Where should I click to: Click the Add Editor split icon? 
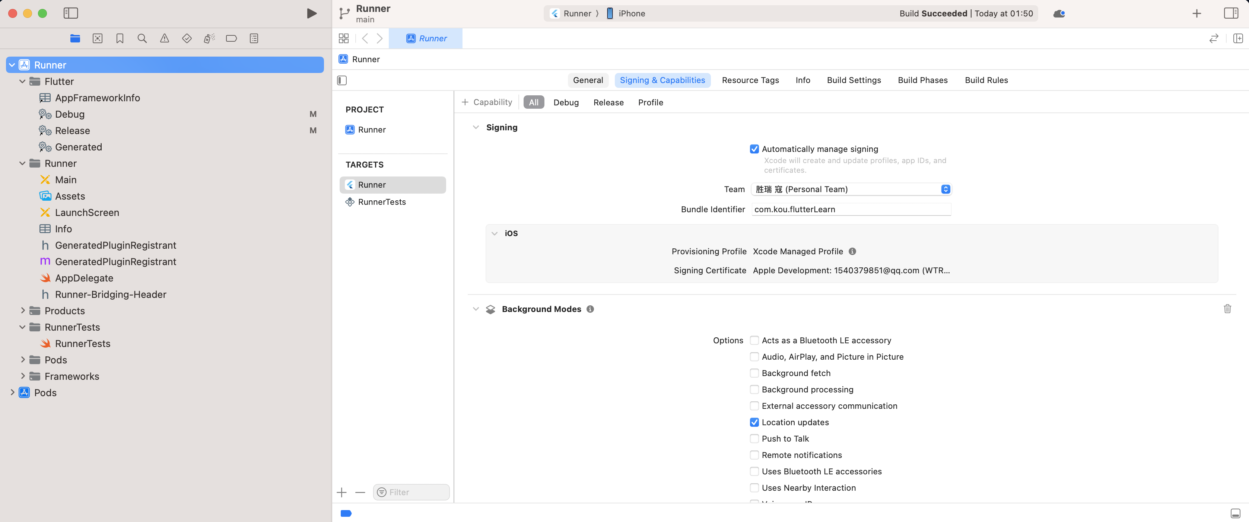pyautogui.click(x=1237, y=38)
